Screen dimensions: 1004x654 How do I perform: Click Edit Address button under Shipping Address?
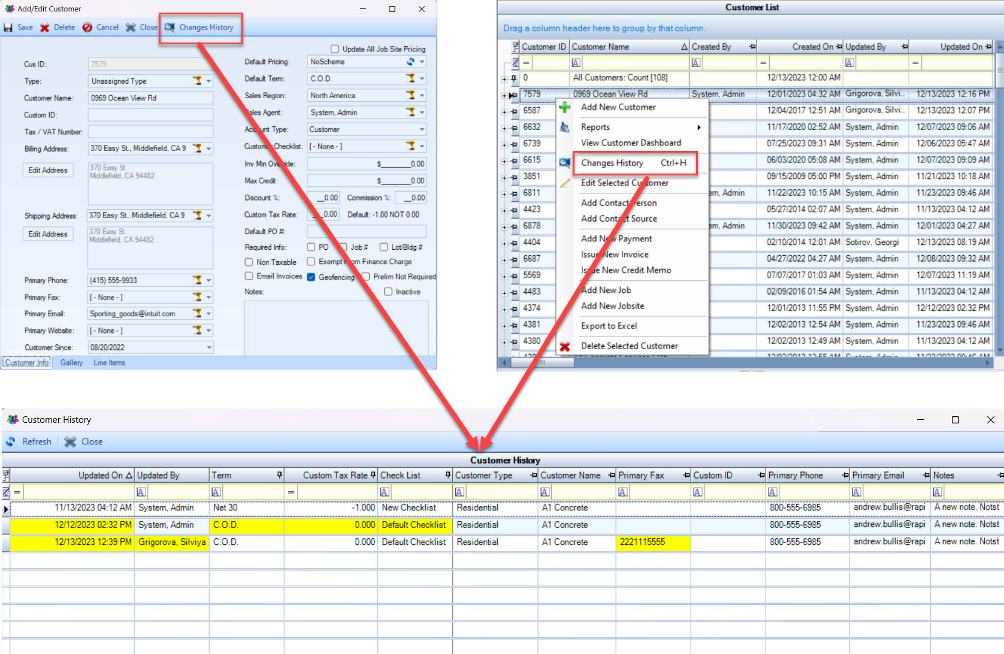tap(48, 234)
